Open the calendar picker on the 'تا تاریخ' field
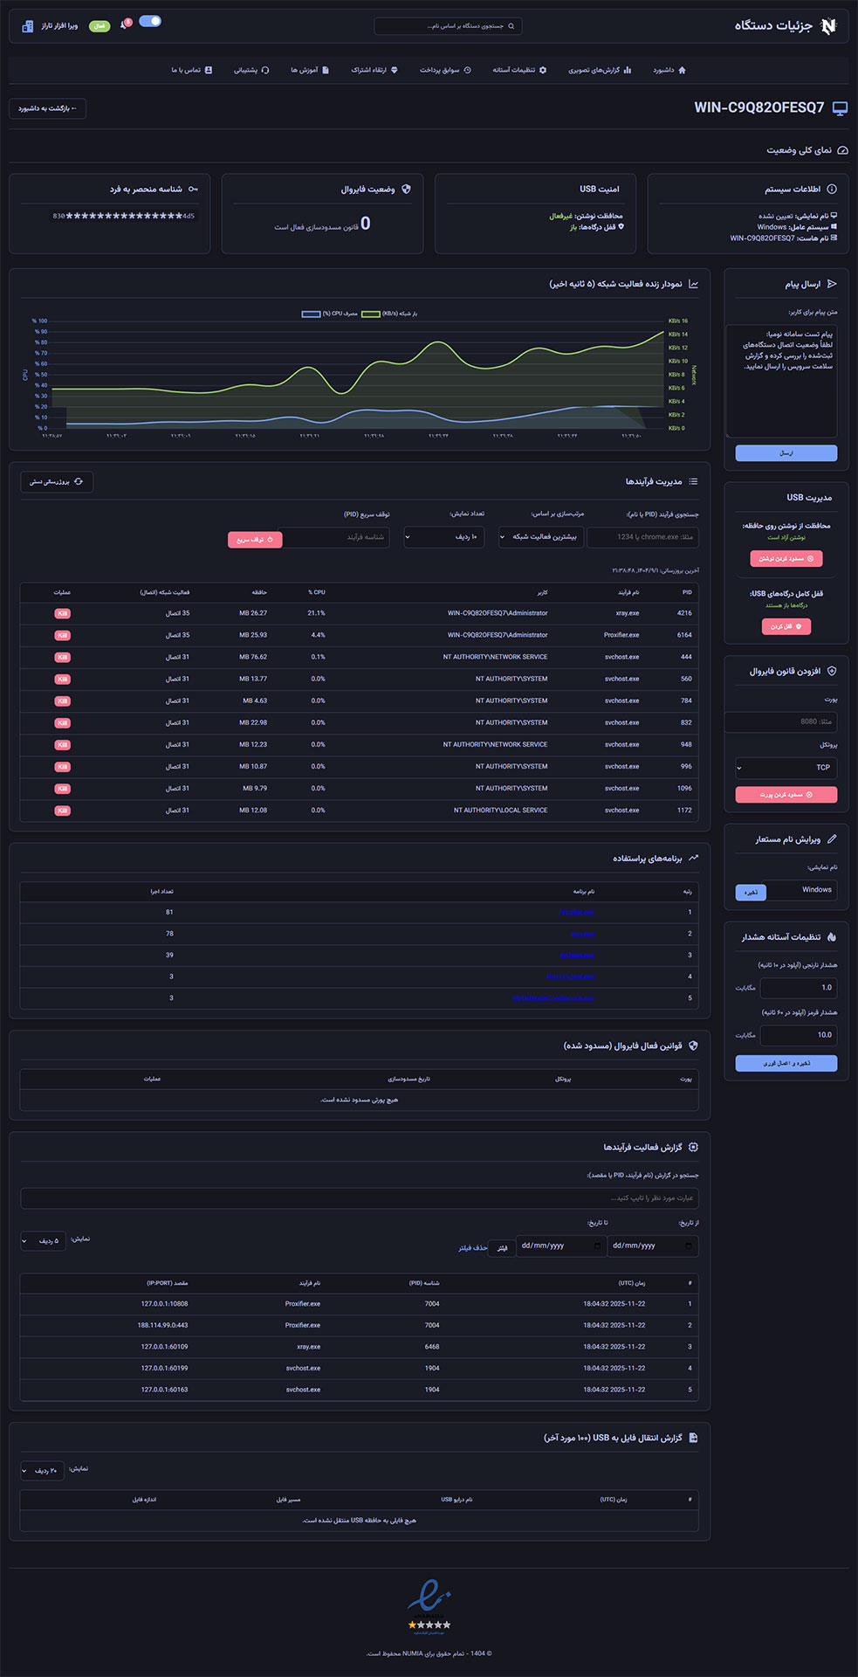 597,1246
